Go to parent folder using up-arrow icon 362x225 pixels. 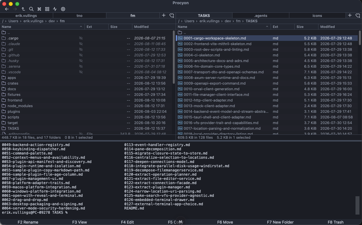pyautogui.click(x=23, y=9)
